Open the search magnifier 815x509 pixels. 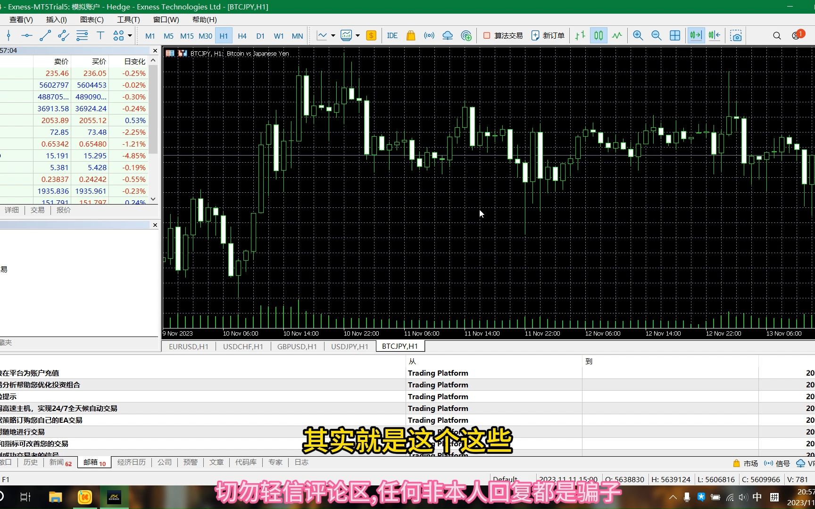[x=777, y=35]
